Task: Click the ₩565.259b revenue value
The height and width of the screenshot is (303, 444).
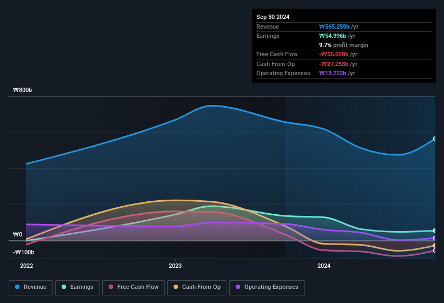Action: pyautogui.click(x=334, y=27)
